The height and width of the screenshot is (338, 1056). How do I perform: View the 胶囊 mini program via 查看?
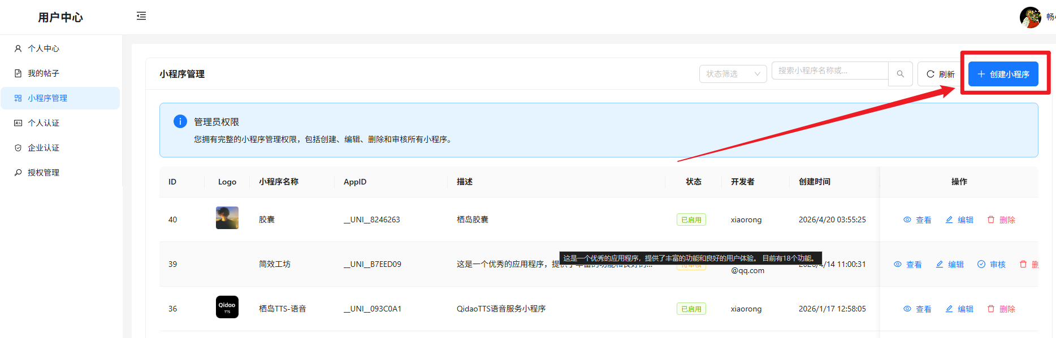coord(917,220)
